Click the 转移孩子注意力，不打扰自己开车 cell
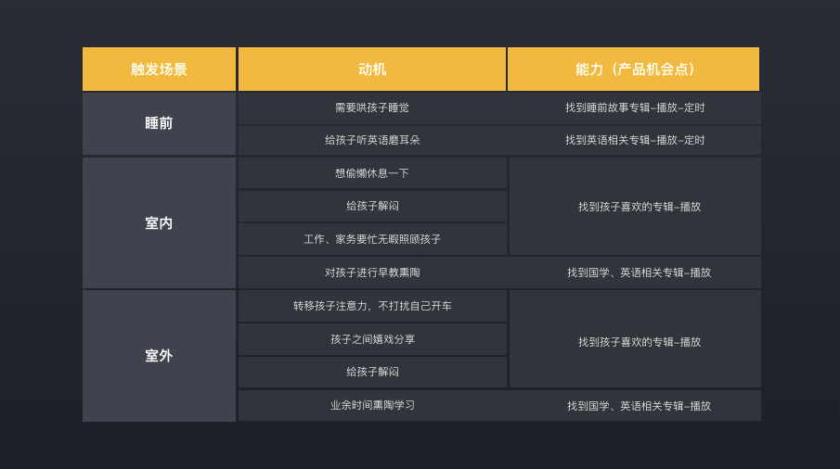The width and height of the screenshot is (840, 469). [x=372, y=306]
